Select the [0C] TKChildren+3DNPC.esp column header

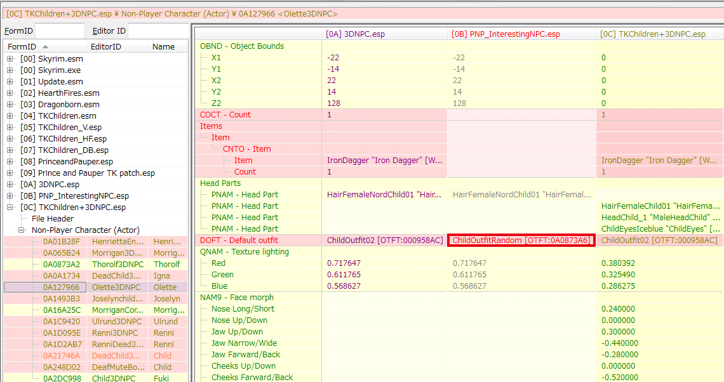(660, 34)
